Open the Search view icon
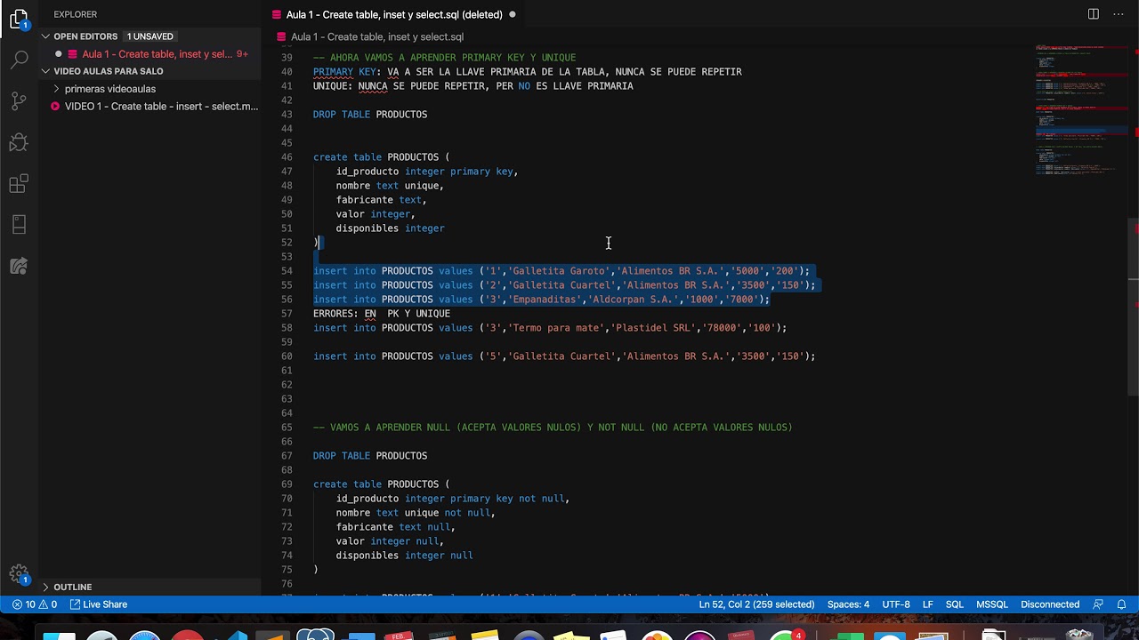 (19, 60)
